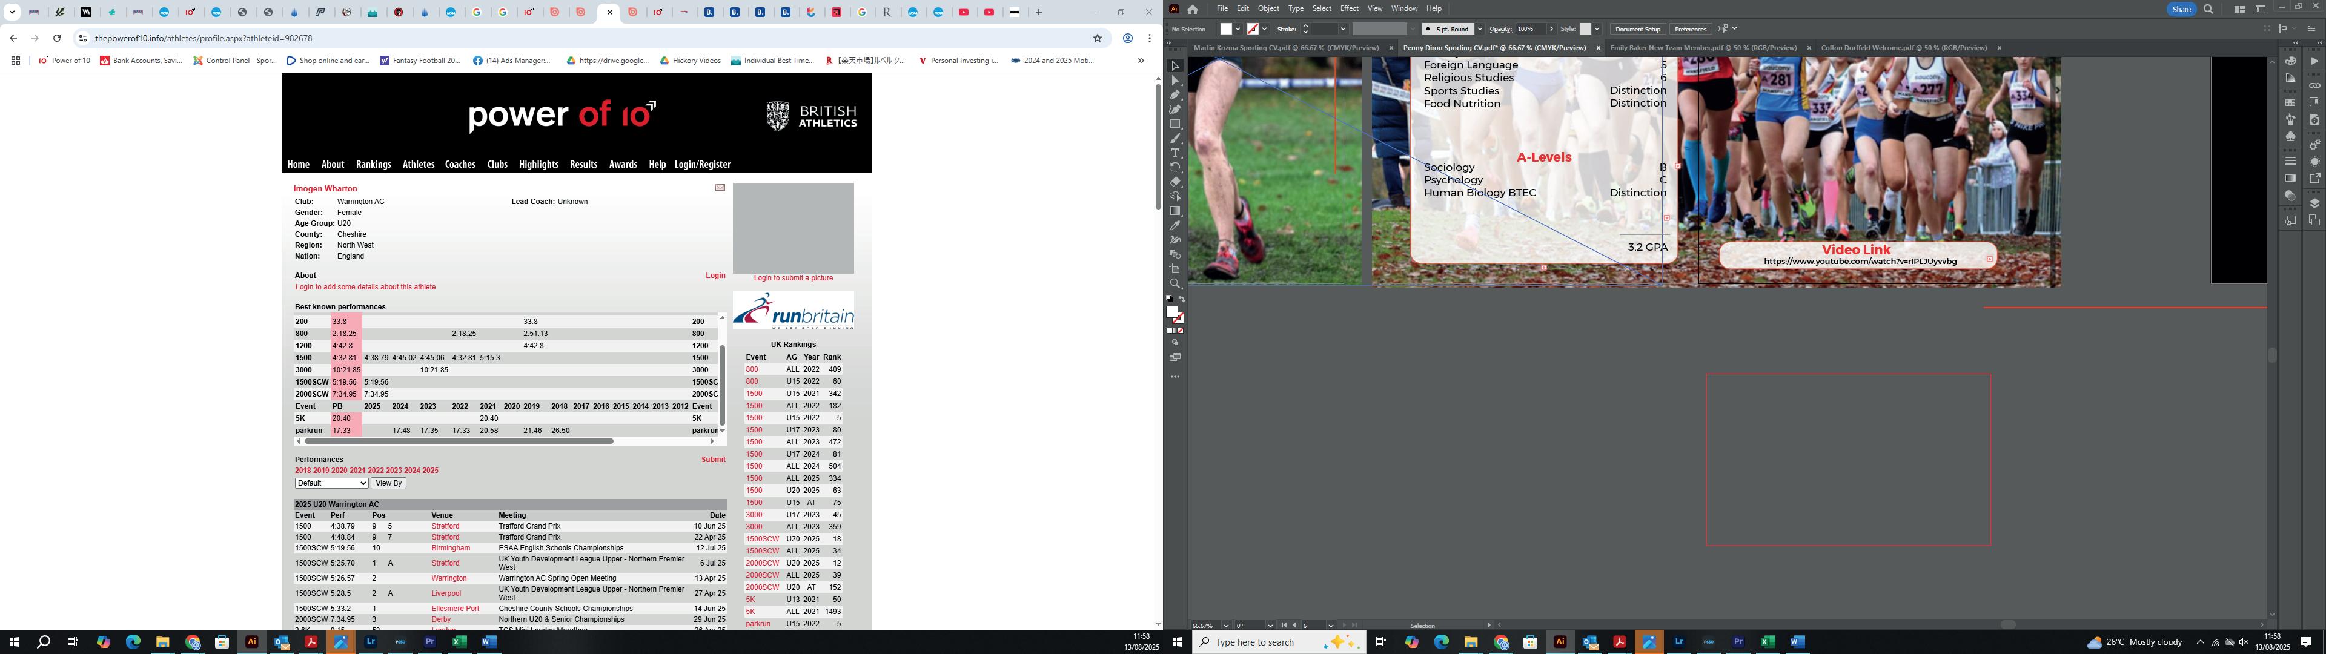Select the Eyedropper tool
This screenshot has height=654, width=2326.
point(1175,226)
